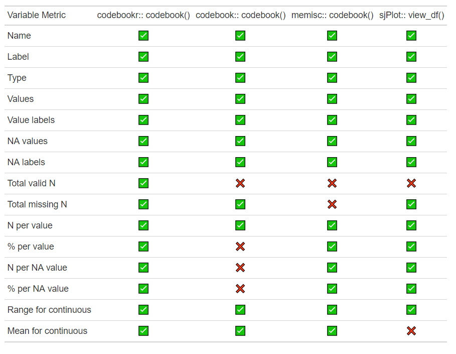The height and width of the screenshot is (354, 456).
Task: Click the red X for codebook % per NA value
Action: pos(240,289)
